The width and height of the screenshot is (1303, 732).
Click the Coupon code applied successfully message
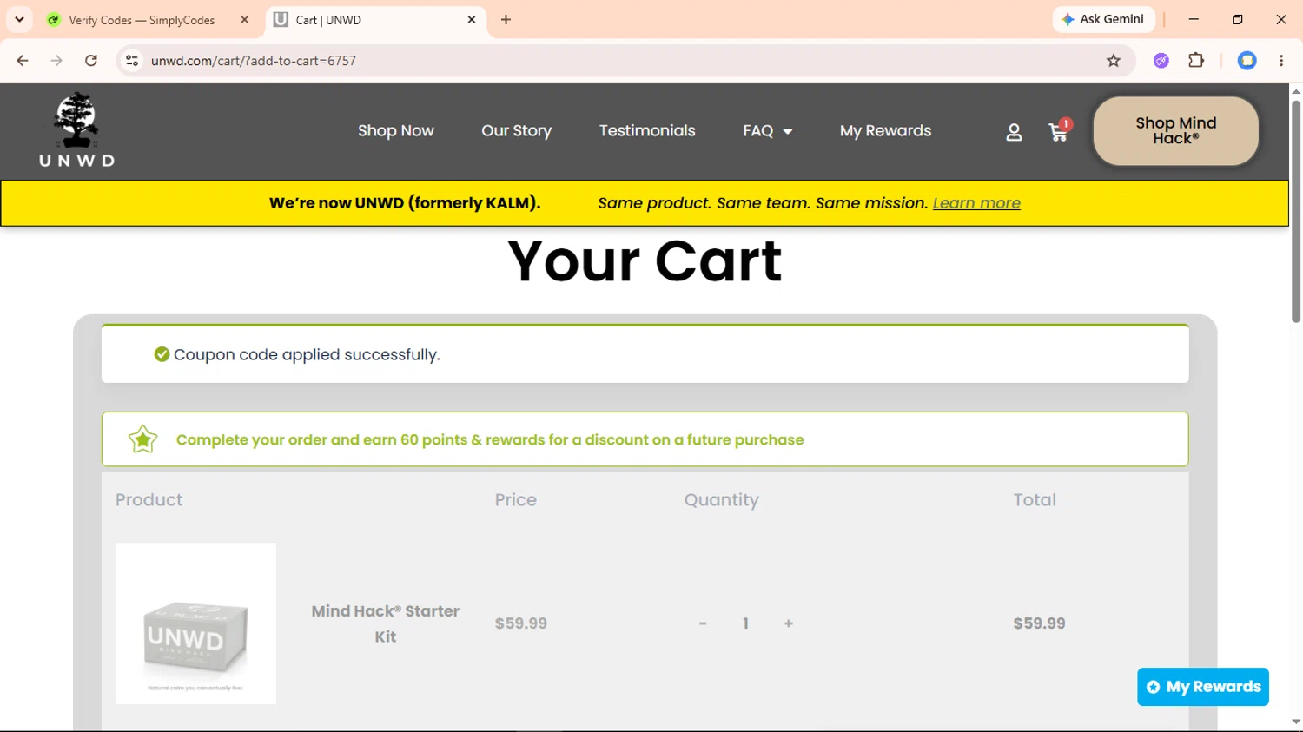point(307,354)
